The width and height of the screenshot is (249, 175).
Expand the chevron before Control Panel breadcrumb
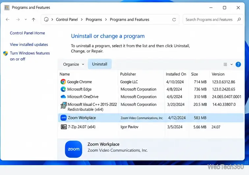tap(52, 20)
